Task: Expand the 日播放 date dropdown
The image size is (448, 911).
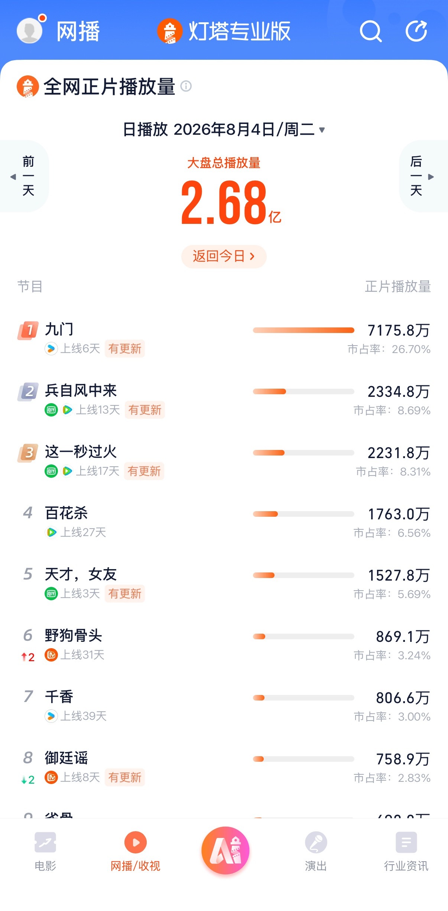Action: (x=224, y=130)
